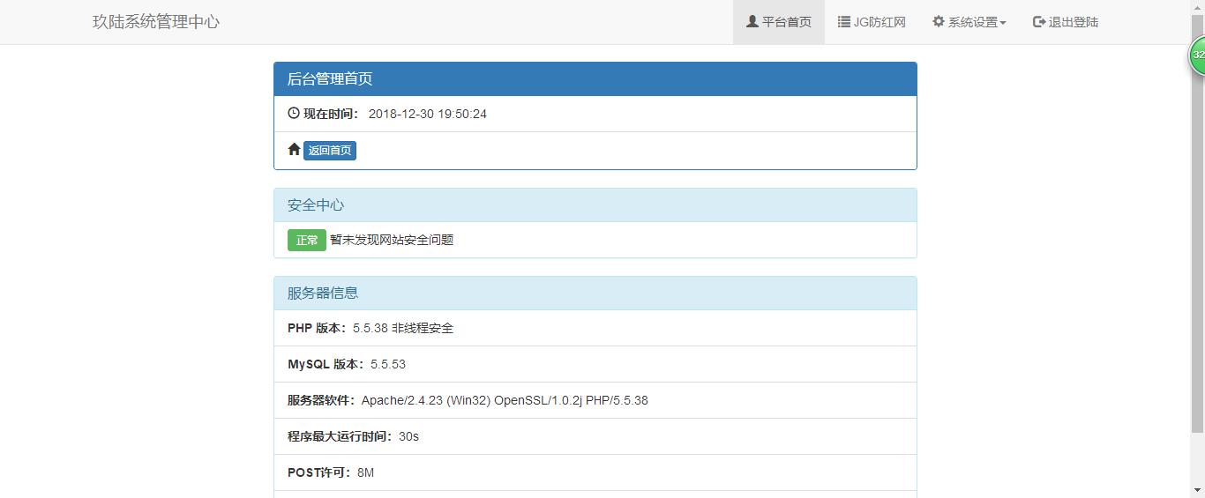Click the 服务器信息 panel heading

[x=595, y=294]
